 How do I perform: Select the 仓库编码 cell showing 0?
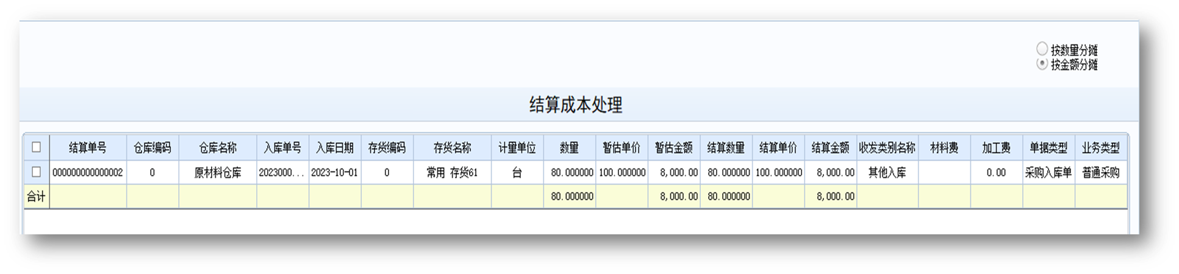(x=152, y=173)
